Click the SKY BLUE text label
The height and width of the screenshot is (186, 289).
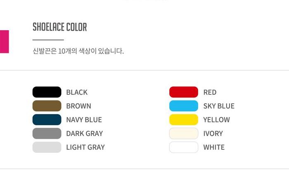coord(219,106)
